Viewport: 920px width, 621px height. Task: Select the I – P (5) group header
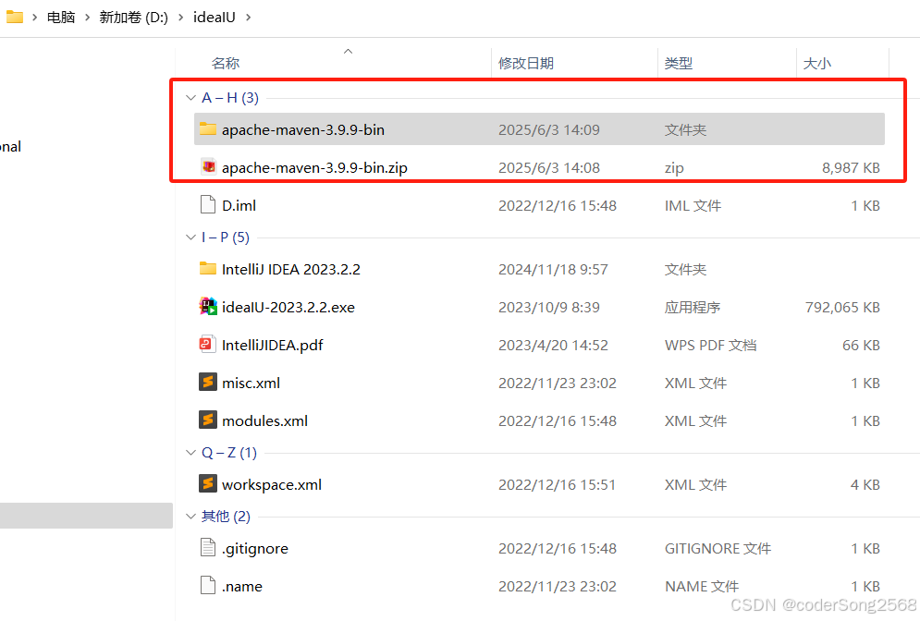226,237
